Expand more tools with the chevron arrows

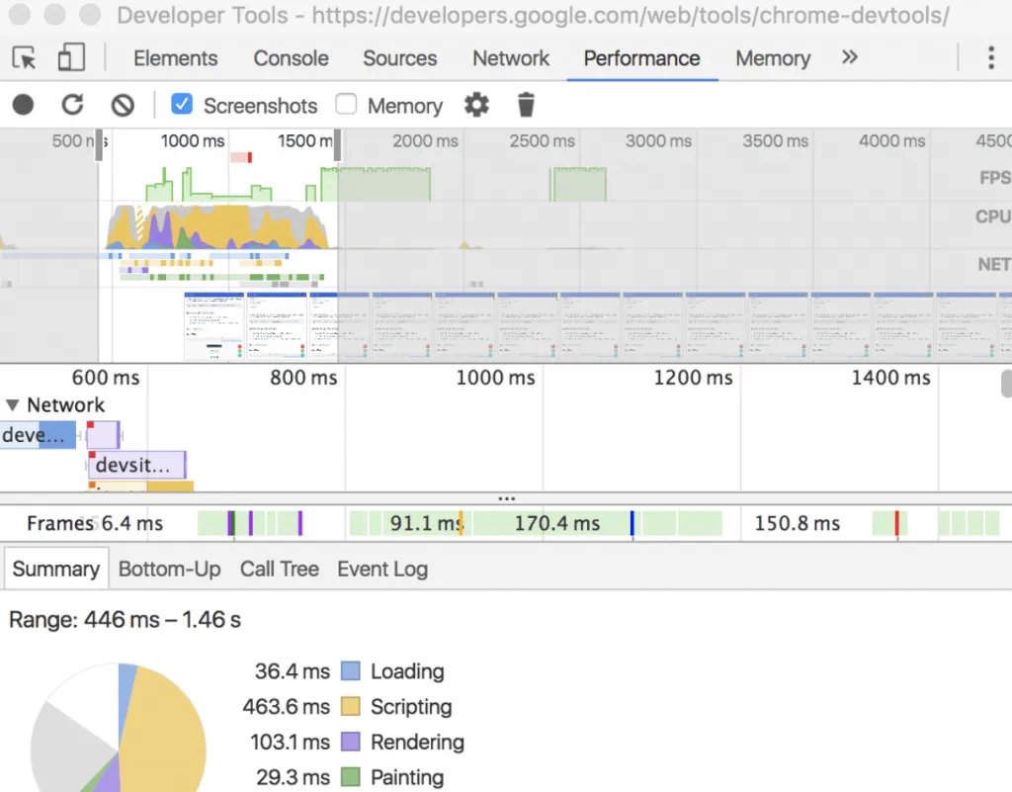coord(849,58)
